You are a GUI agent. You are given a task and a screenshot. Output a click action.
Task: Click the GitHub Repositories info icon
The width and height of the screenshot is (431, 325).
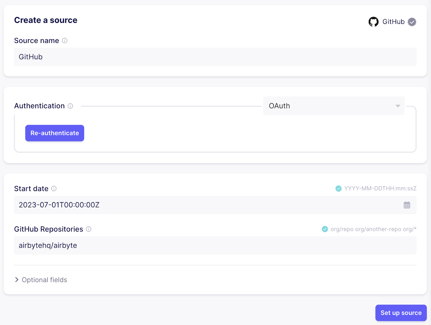88,229
